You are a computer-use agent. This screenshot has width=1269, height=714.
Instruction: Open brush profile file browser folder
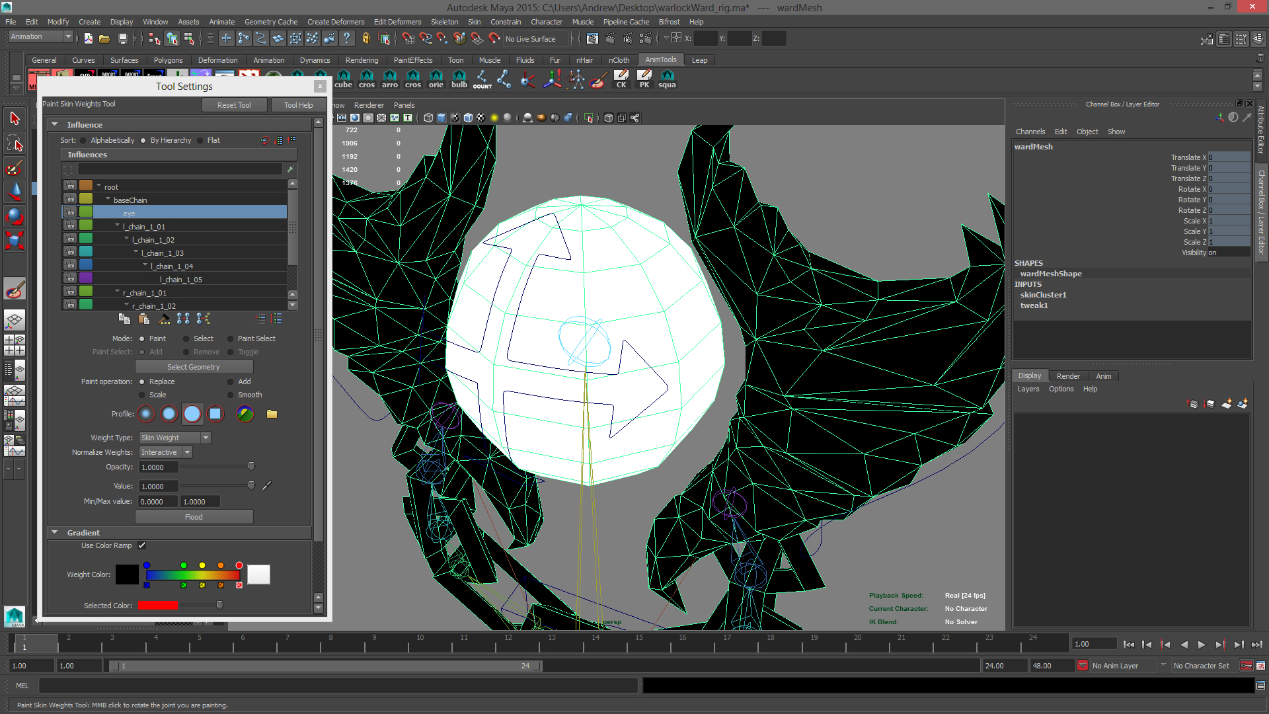(x=272, y=414)
